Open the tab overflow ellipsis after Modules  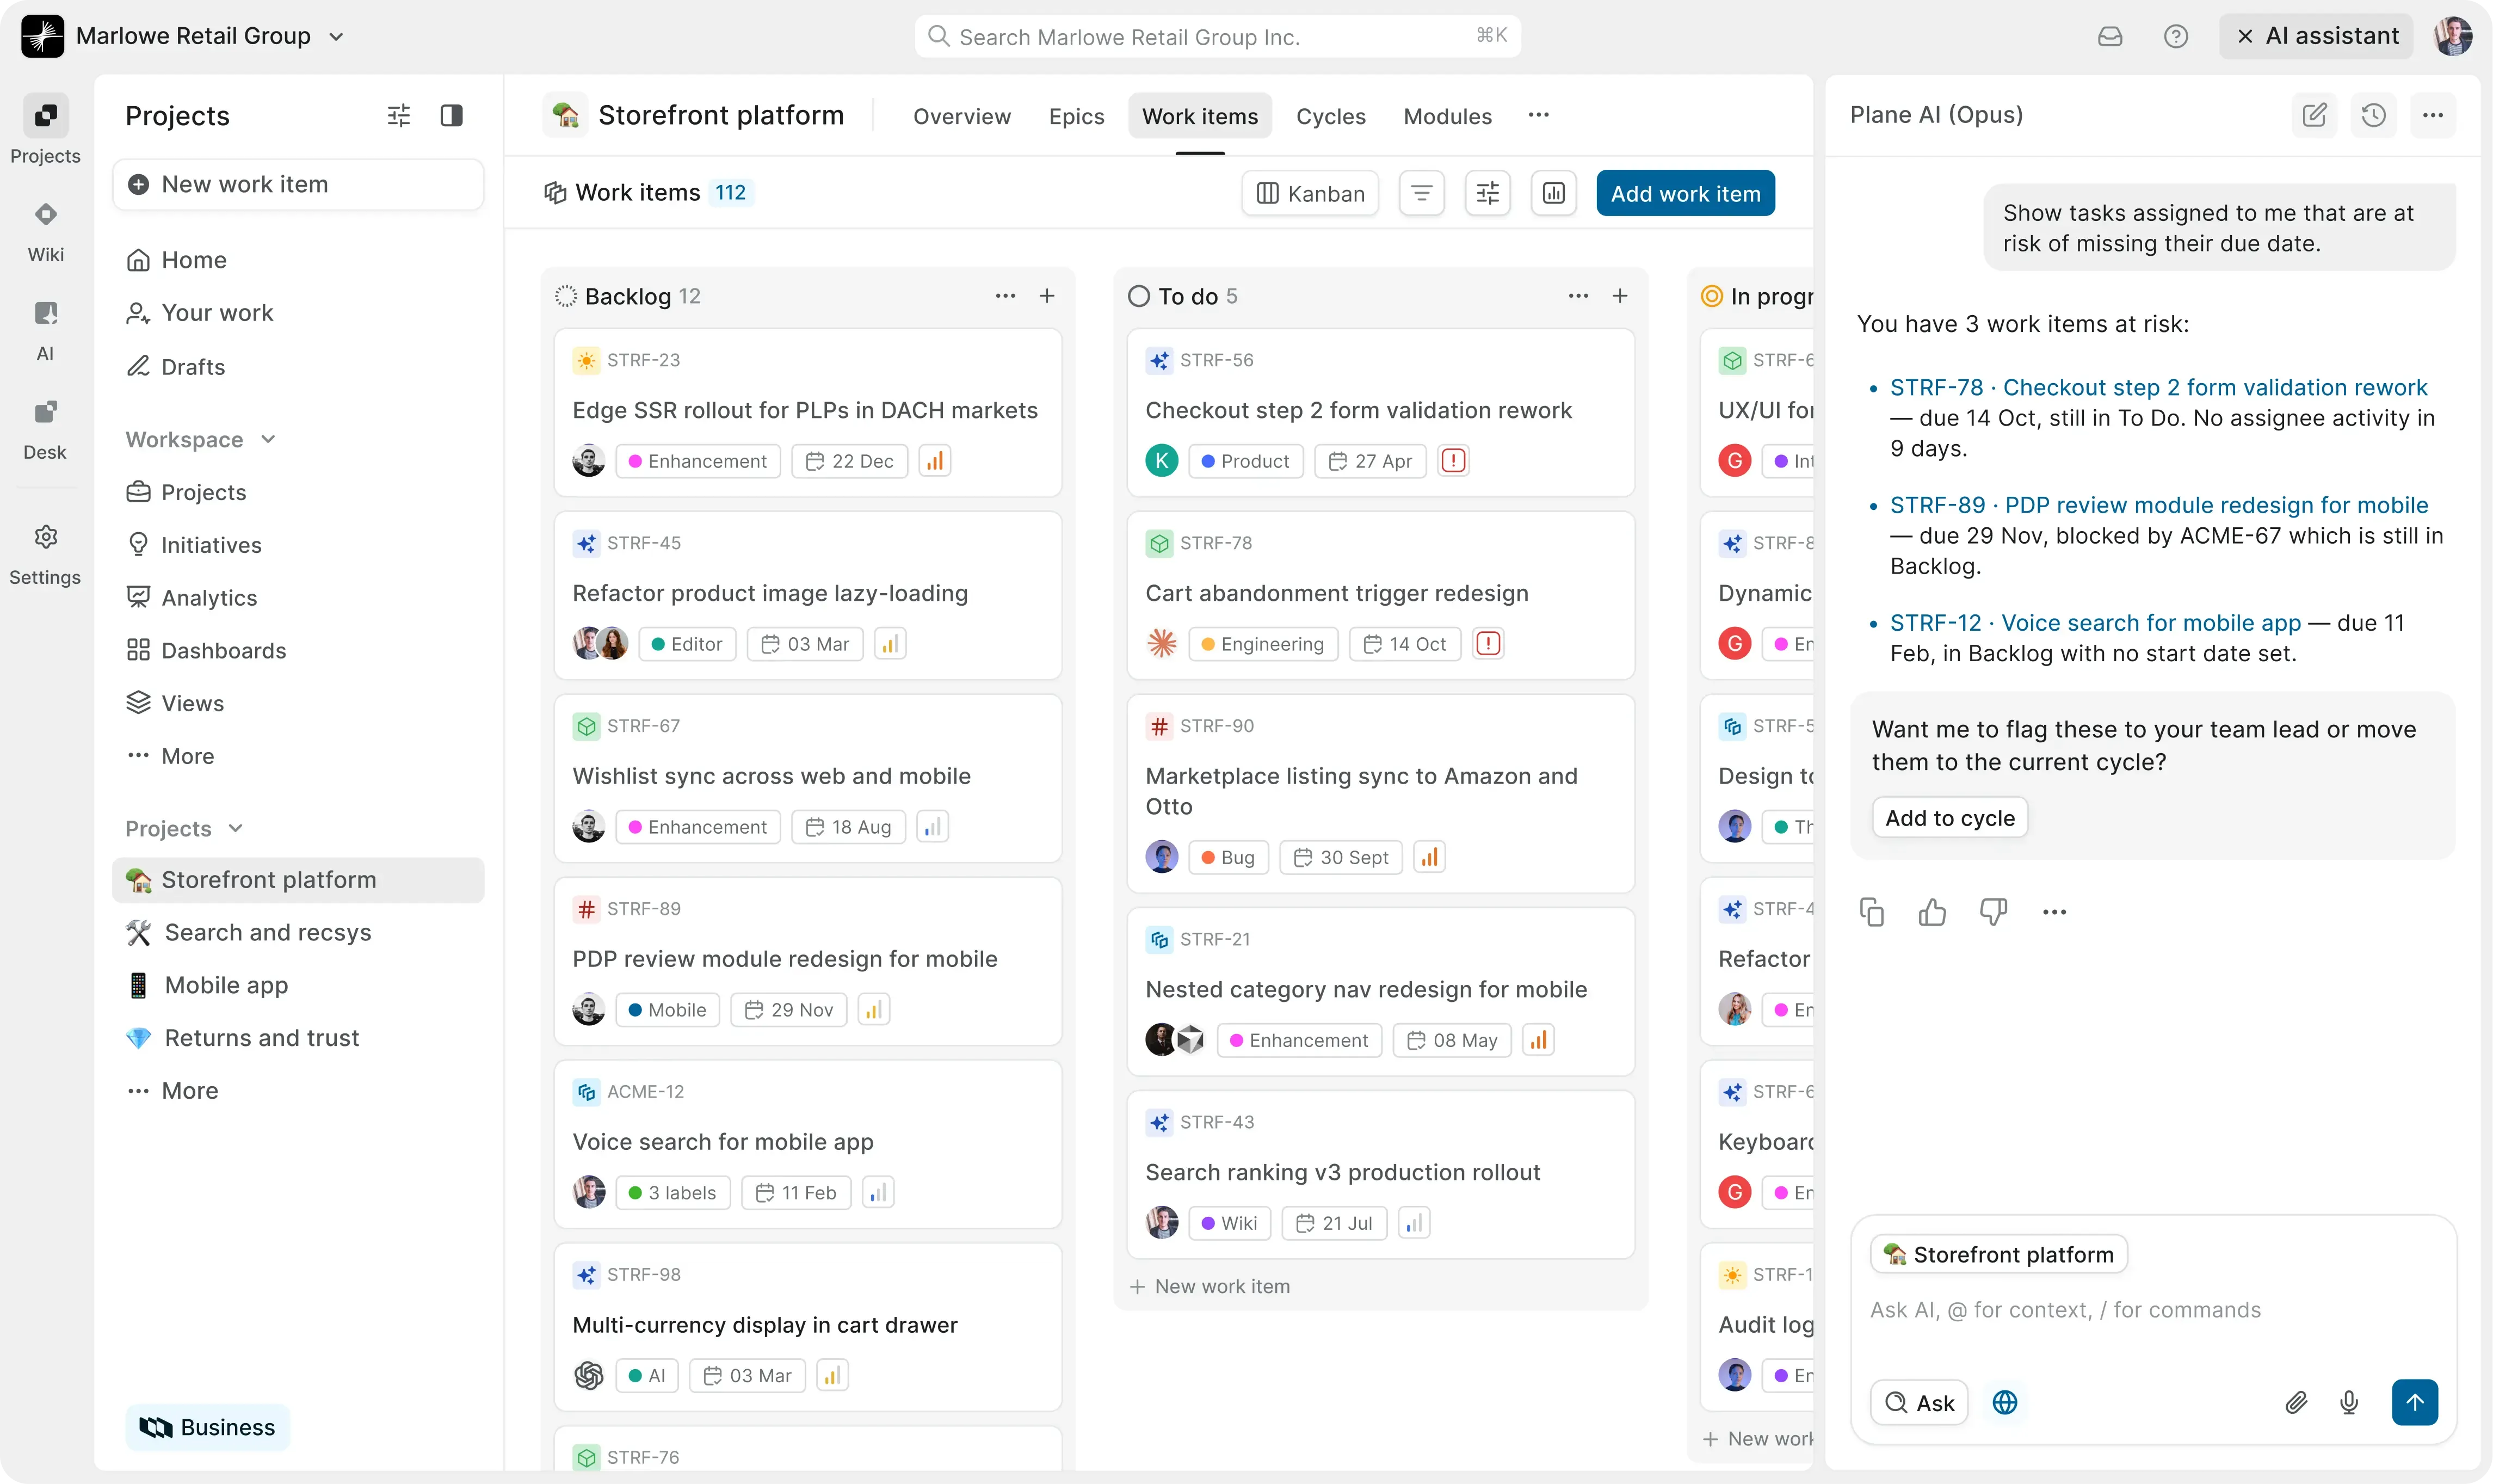click(x=1538, y=115)
